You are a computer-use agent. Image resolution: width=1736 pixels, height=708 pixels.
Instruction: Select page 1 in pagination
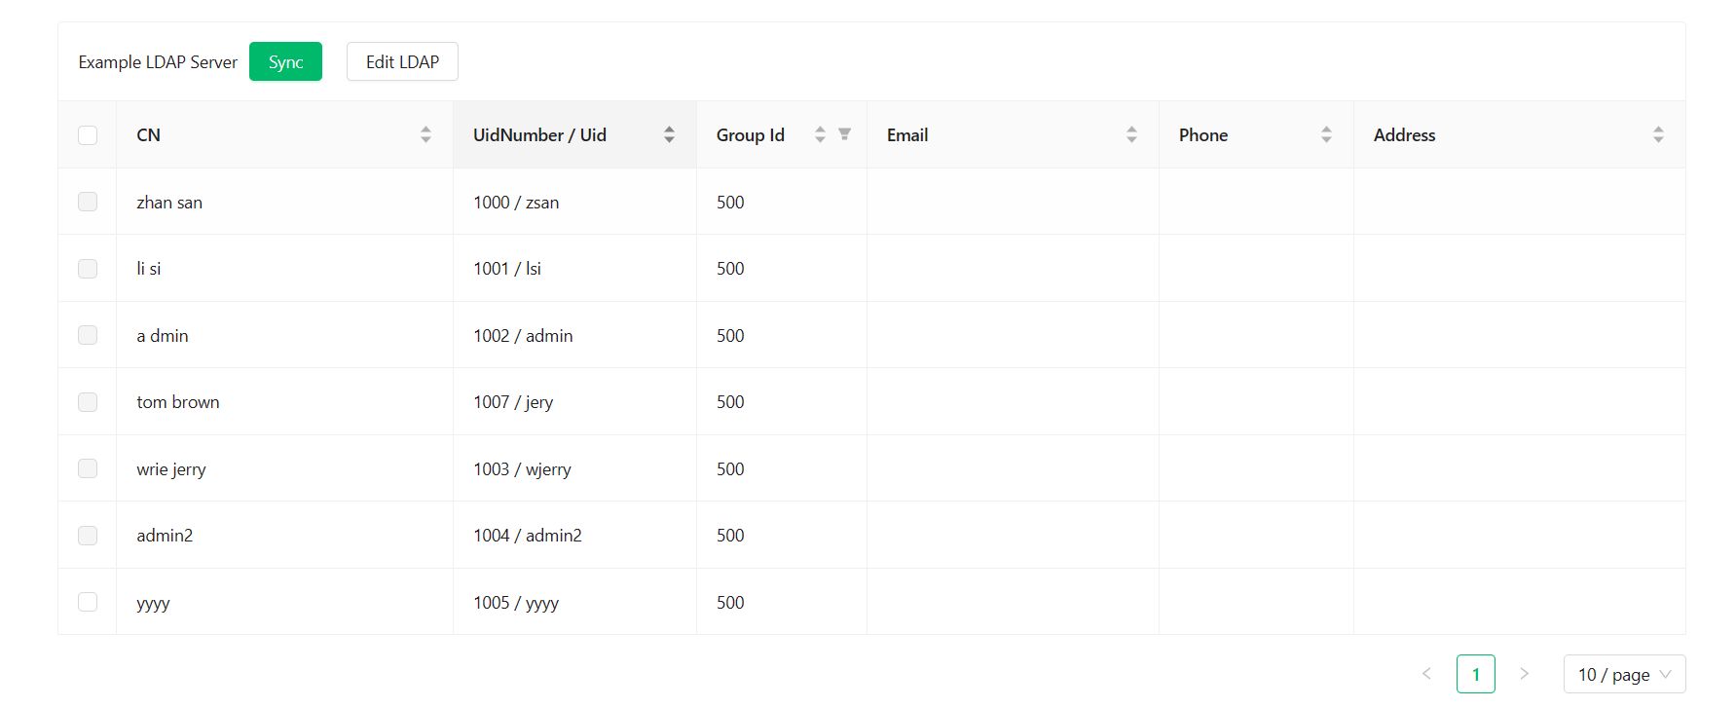1475,674
